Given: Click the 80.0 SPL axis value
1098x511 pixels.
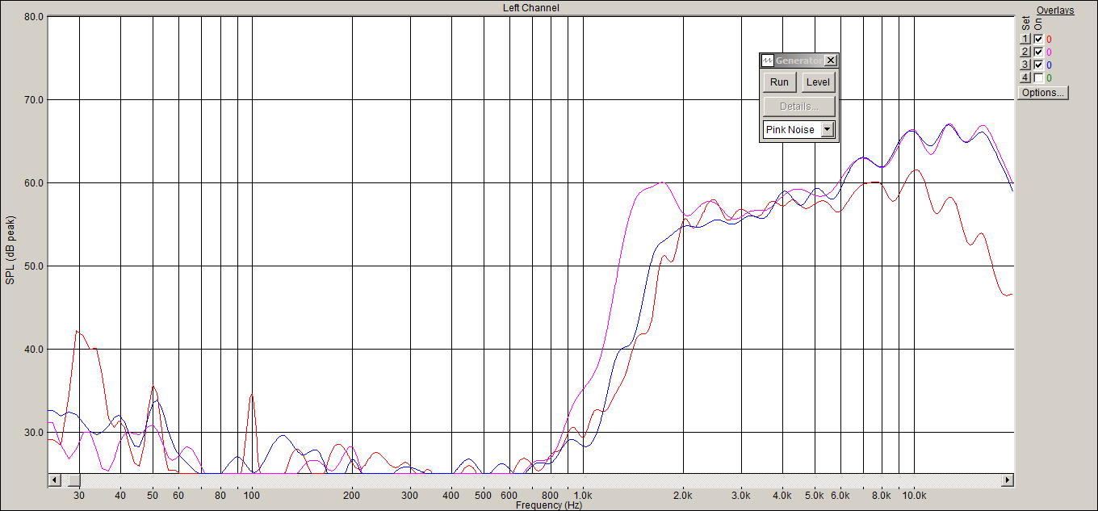Looking at the screenshot, I should (34, 16).
